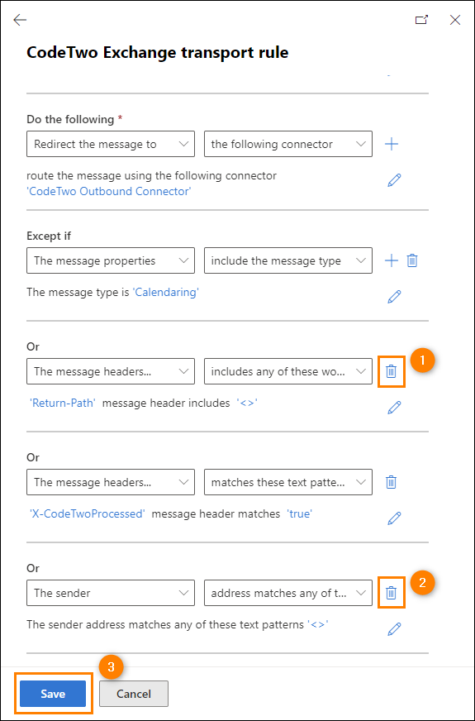Delete the Calendaring message type exception
The height and width of the screenshot is (721, 475).
(x=412, y=260)
